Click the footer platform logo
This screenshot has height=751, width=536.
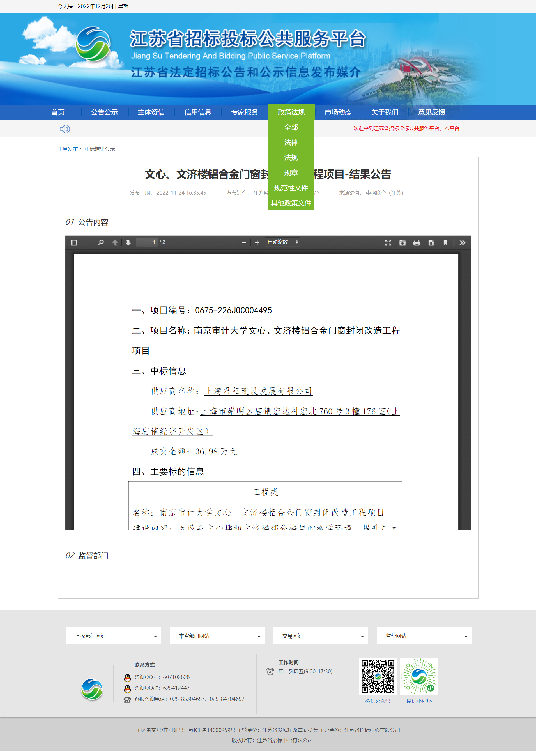pyautogui.click(x=92, y=689)
